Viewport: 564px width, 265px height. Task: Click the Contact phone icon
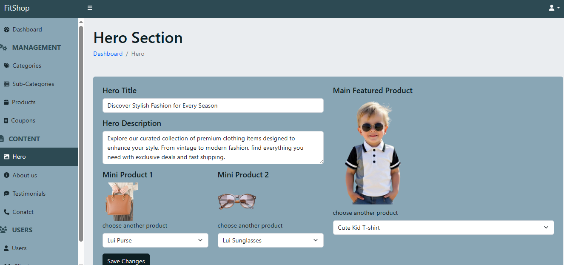point(6,212)
